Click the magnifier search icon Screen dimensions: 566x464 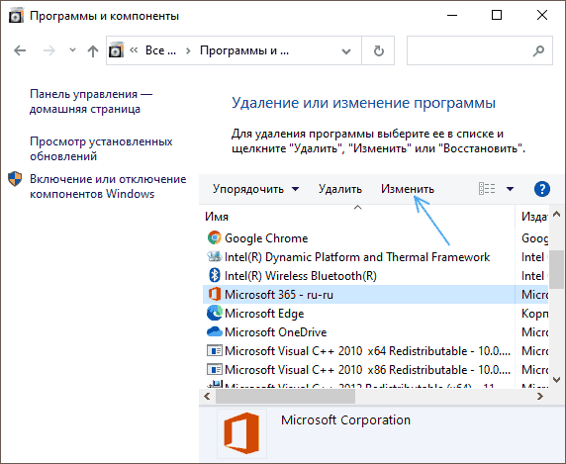click(538, 50)
